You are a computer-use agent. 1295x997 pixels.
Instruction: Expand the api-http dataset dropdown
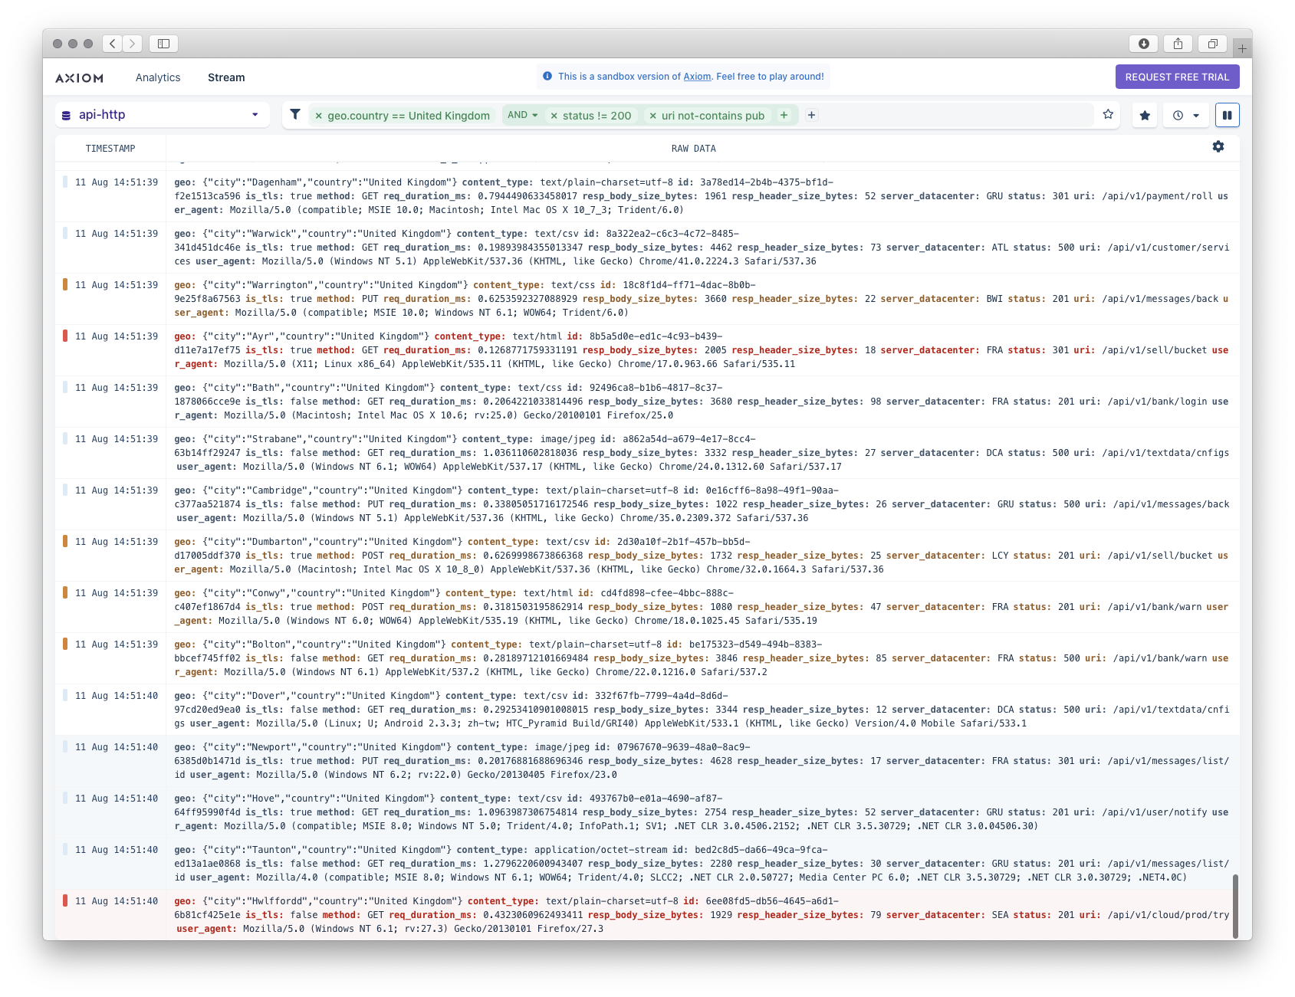(x=255, y=115)
